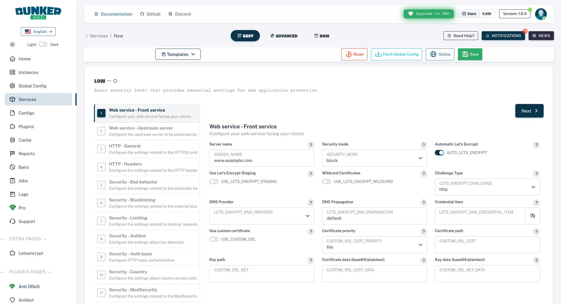Switch theme using the Light/Dark slider

tap(43, 44)
